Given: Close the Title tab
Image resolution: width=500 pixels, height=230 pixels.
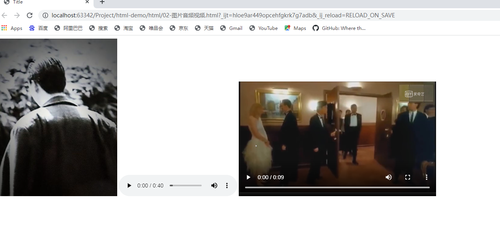Looking at the screenshot, I should click(x=87, y=2).
